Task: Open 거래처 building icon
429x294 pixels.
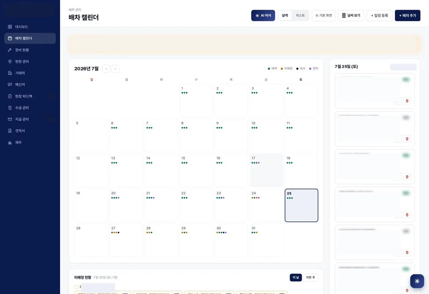Action: [10, 73]
